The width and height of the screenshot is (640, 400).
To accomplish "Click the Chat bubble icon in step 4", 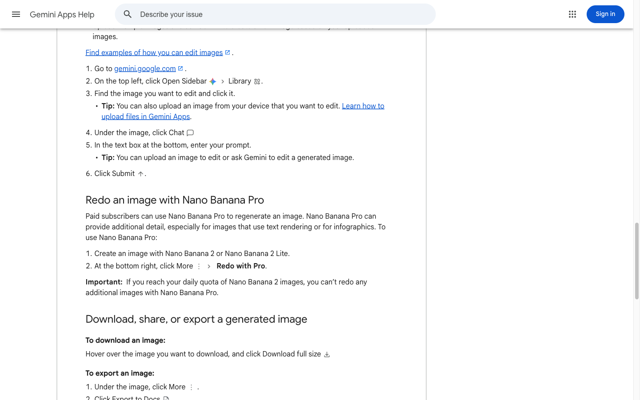I will coord(190,133).
